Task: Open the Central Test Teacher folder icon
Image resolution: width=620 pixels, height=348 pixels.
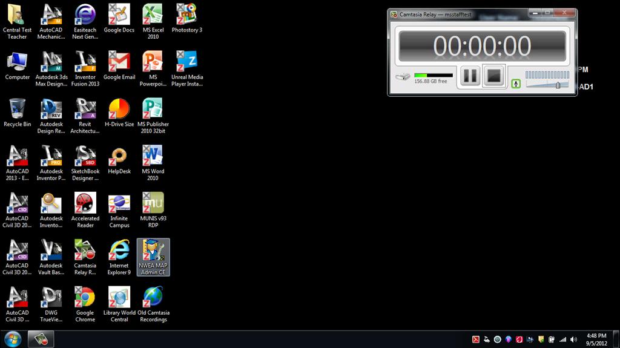Action: (17, 22)
